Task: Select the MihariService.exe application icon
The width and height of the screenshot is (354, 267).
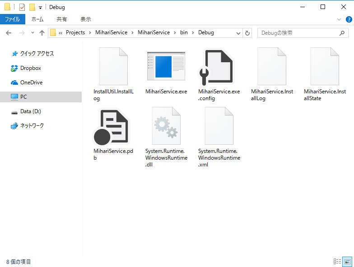Action: pos(166,66)
